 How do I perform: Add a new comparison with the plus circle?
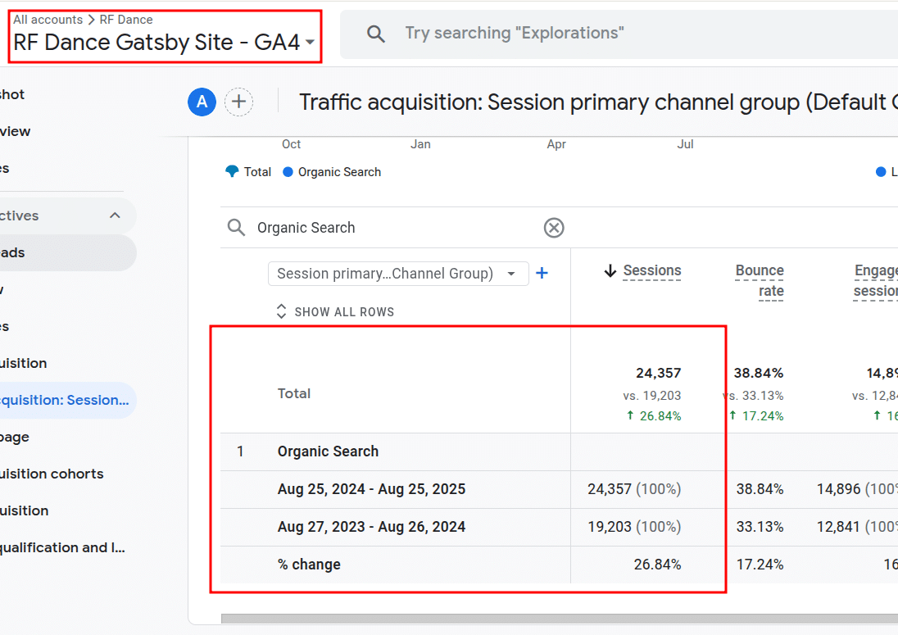tap(238, 102)
